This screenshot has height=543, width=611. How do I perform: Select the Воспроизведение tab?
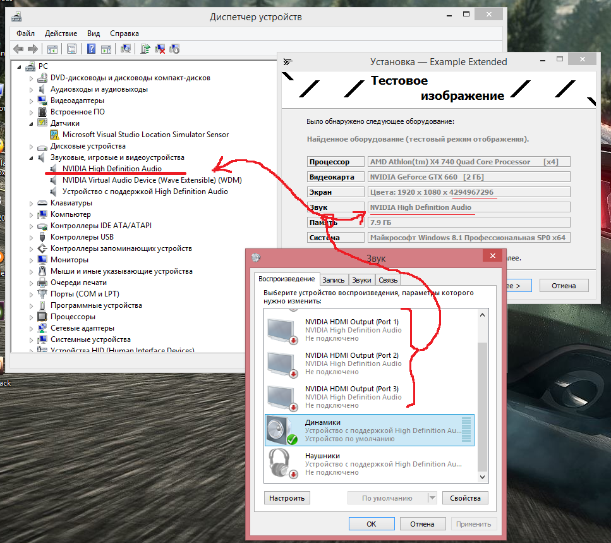(287, 279)
